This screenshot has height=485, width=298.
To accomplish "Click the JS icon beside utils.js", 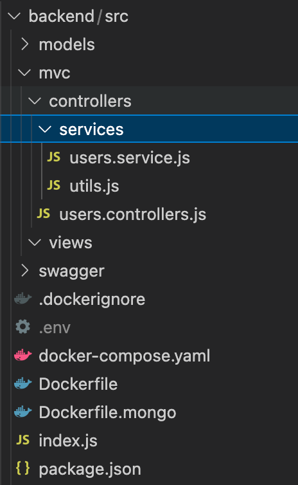I will point(54,185).
